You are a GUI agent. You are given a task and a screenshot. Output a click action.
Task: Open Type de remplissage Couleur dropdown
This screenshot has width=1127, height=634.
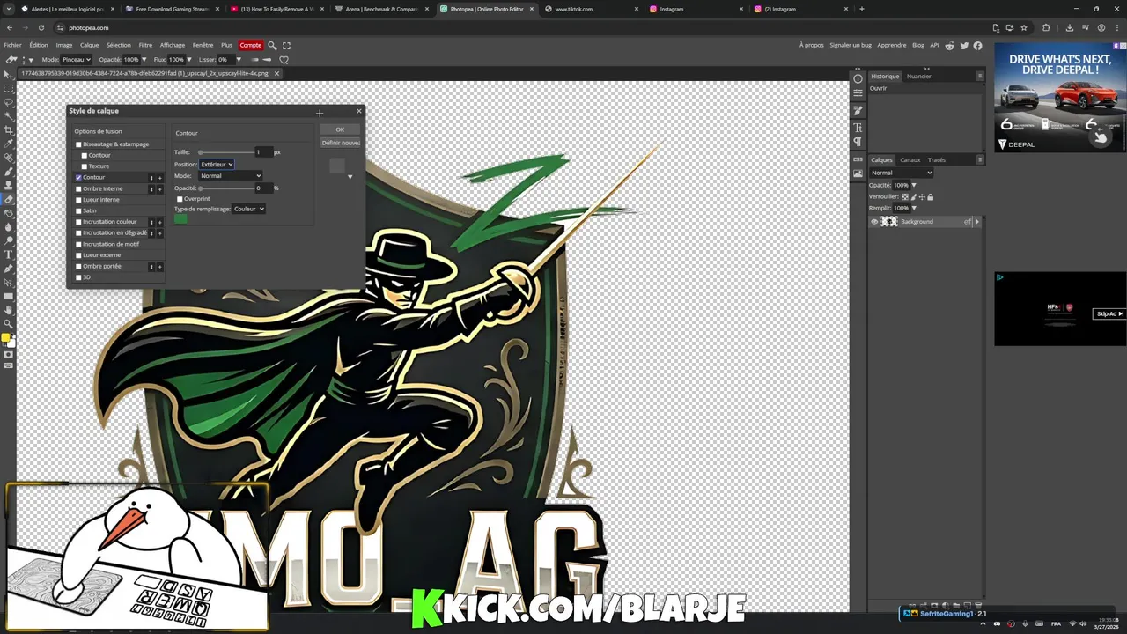(249, 209)
